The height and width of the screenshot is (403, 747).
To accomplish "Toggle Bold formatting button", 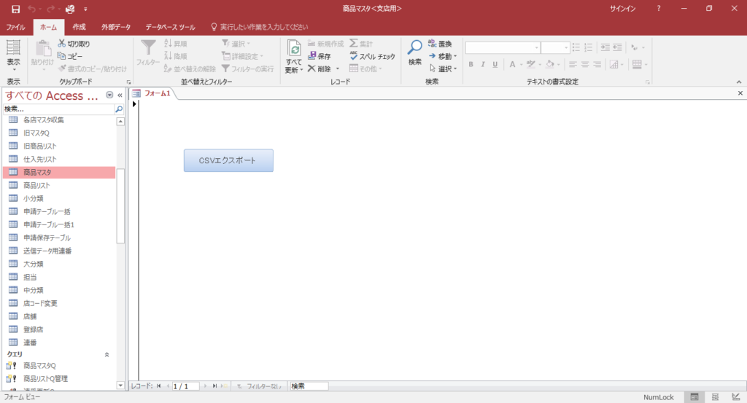I will click(x=471, y=64).
